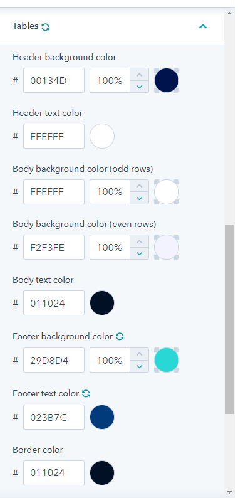Reset the Footer text color
This screenshot has height=498, width=238.
tap(86, 393)
